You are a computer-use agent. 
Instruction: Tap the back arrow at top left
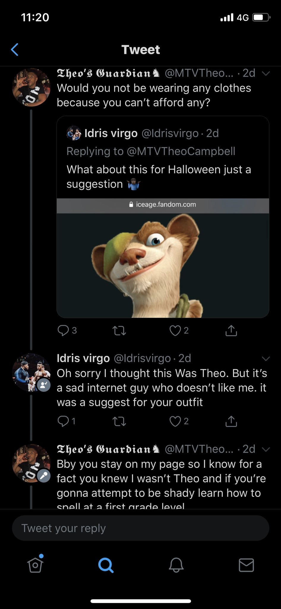(x=15, y=49)
